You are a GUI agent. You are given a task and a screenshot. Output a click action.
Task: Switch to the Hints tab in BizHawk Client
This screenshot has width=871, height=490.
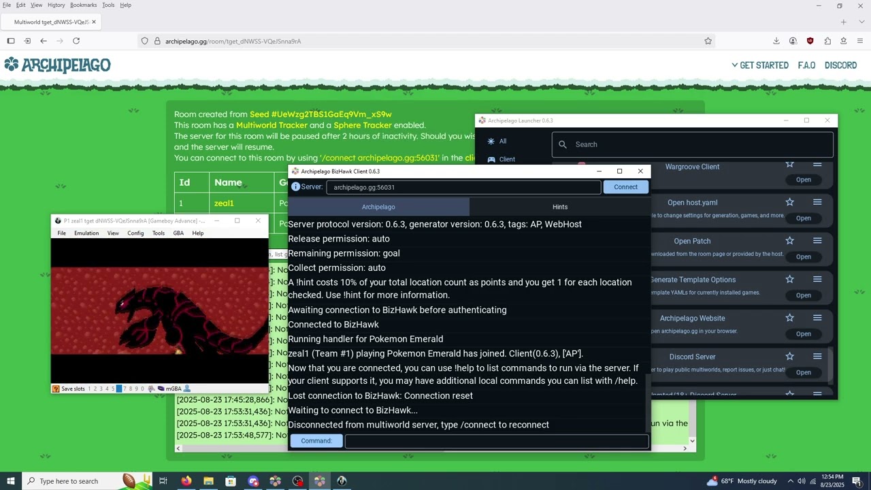pyautogui.click(x=560, y=207)
